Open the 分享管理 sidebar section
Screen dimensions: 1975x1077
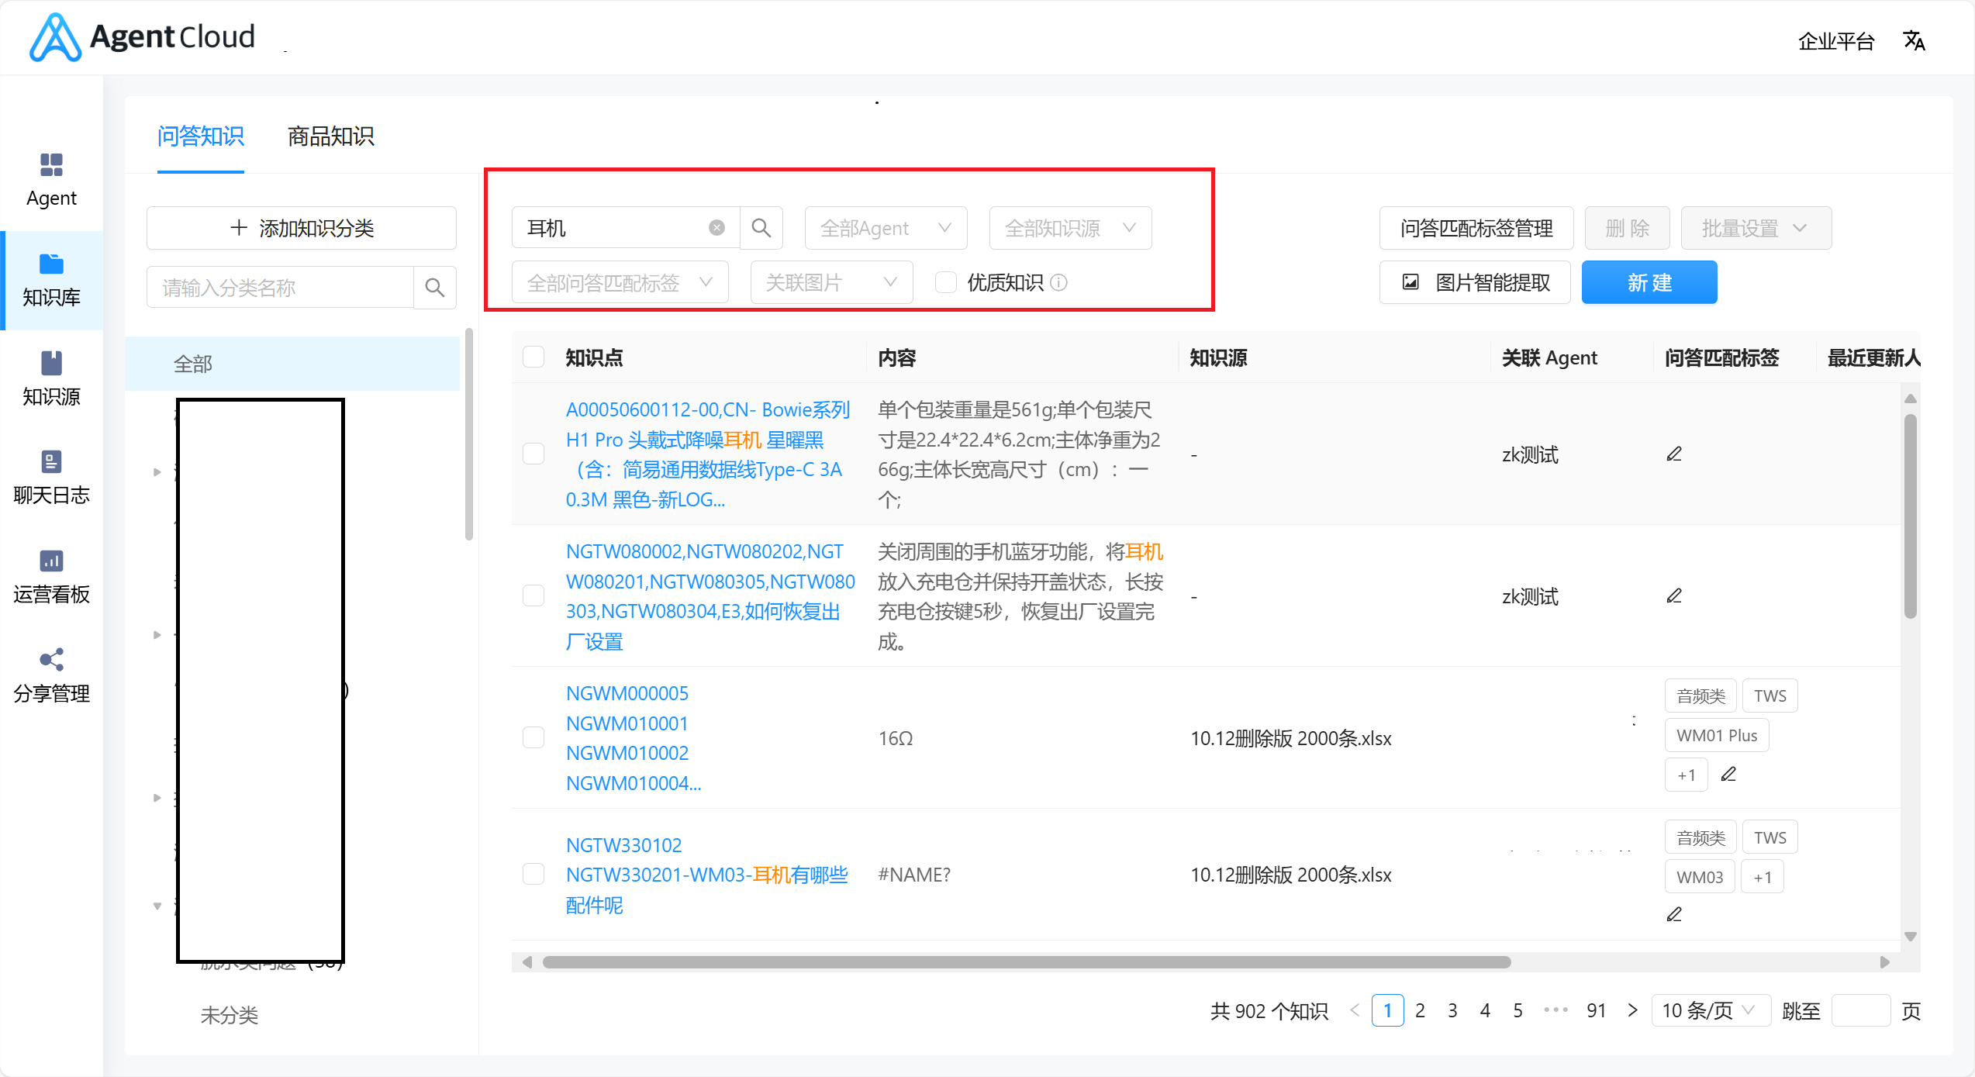point(51,677)
